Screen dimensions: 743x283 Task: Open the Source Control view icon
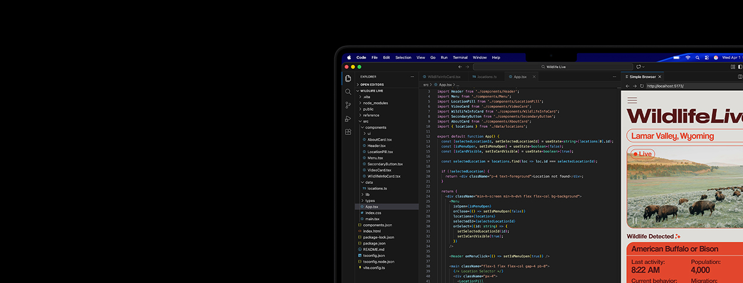pos(348,105)
